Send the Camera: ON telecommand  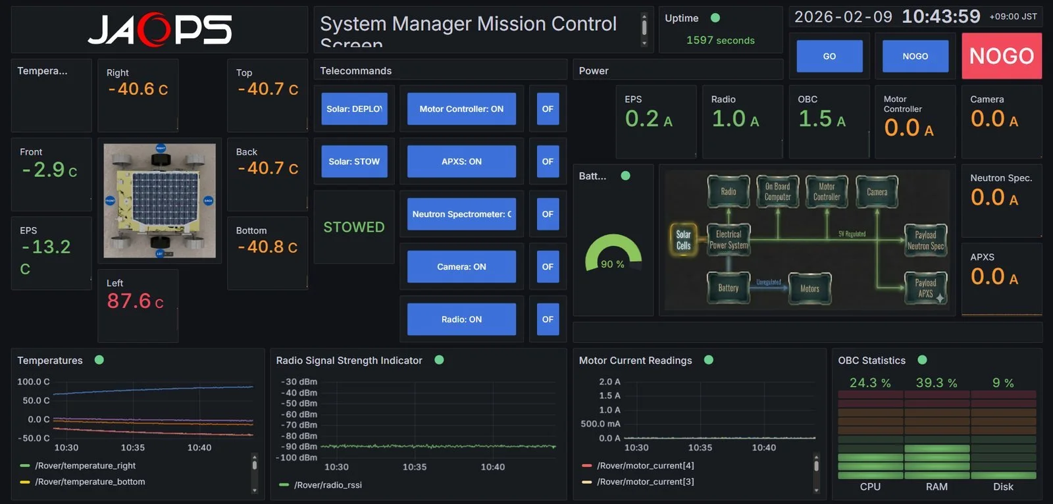coord(461,266)
